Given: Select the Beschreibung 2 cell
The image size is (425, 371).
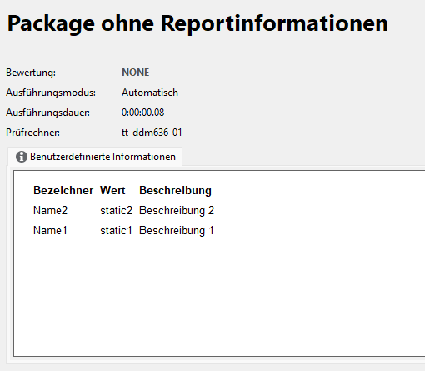Looking at the screenshot, I should tap(177, 211).
